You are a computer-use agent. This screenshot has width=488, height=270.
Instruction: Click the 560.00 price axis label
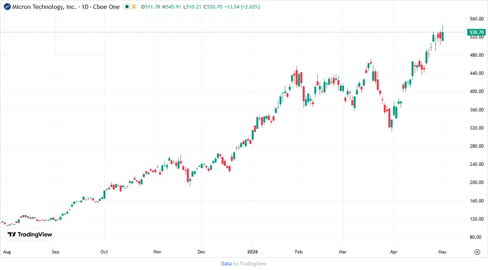point(477,18)
